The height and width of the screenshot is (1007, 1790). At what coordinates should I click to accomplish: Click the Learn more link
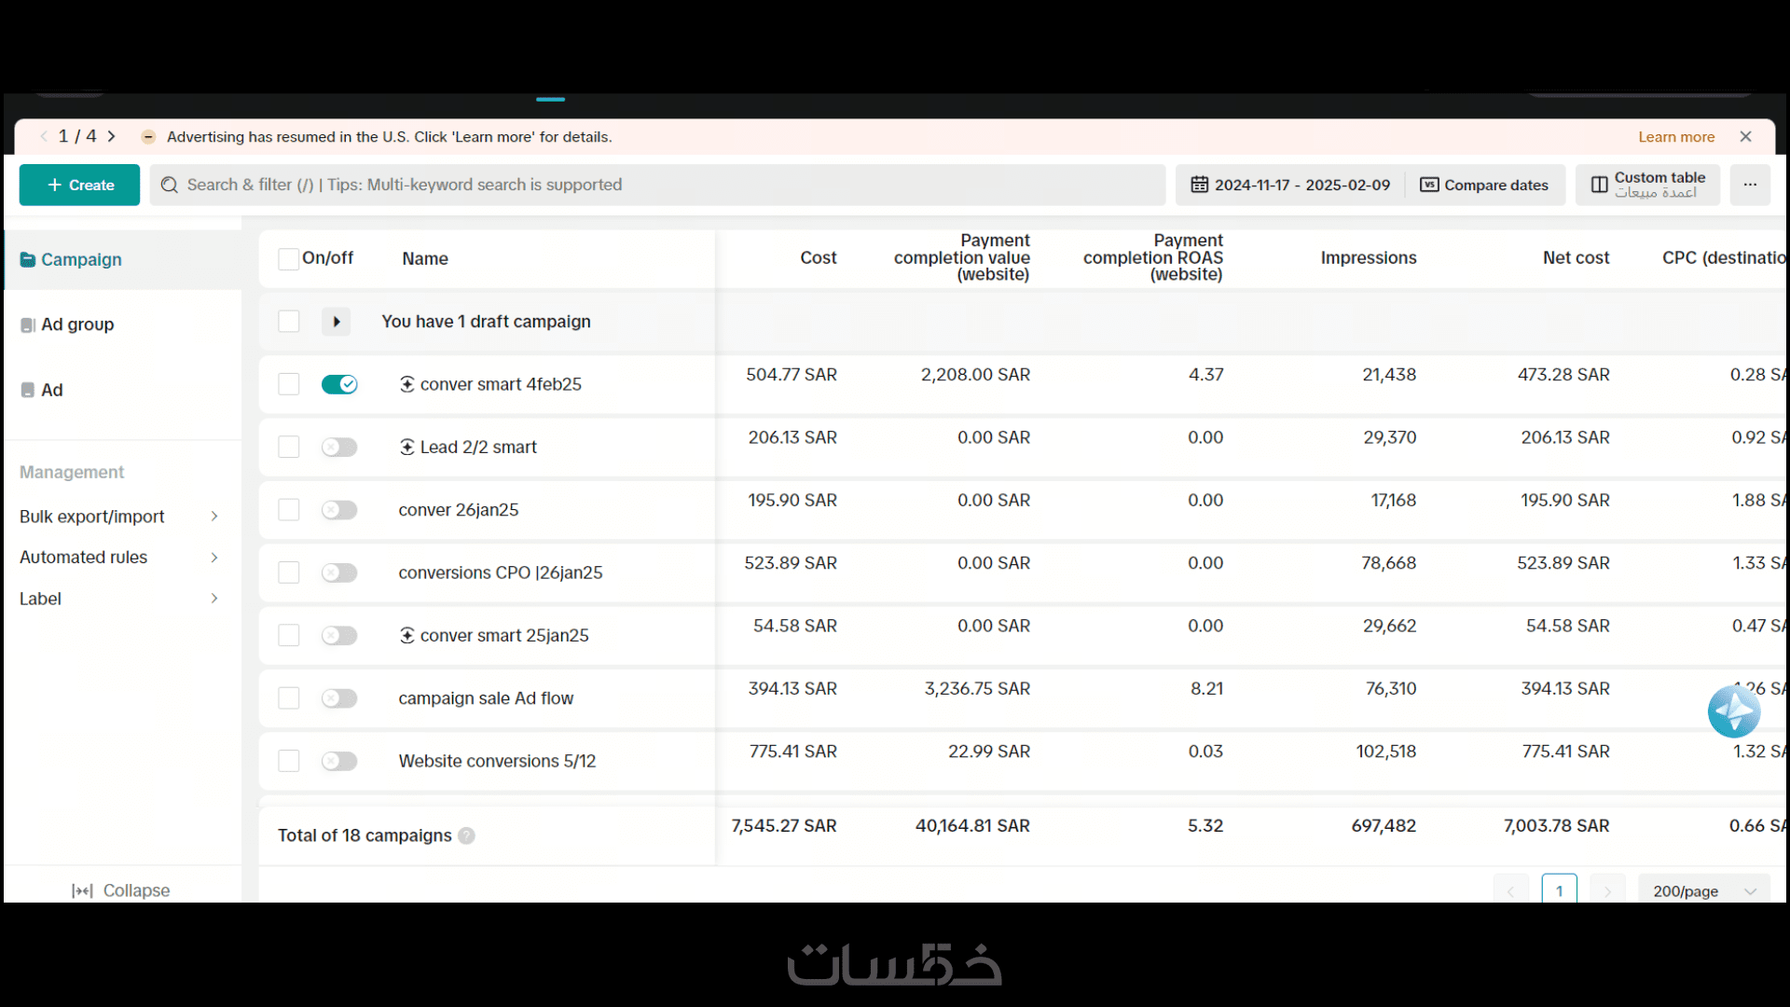[x=1676, y=136]
